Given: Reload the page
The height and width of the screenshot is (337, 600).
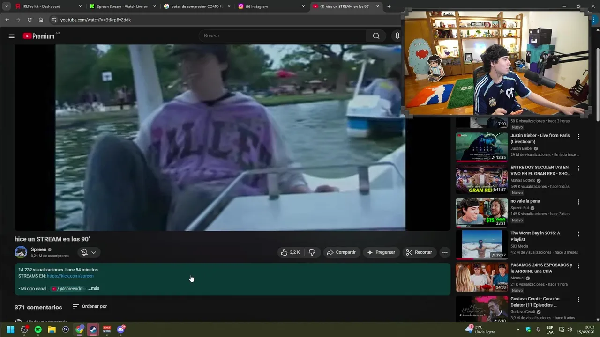Looking at the screenshot, I should coord(30,20).
